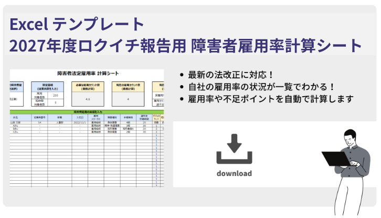Click the bullet "雇用率や不足ポイントを自動で計算します"
This screenshot has width=381, height=218.
(270, 99)
